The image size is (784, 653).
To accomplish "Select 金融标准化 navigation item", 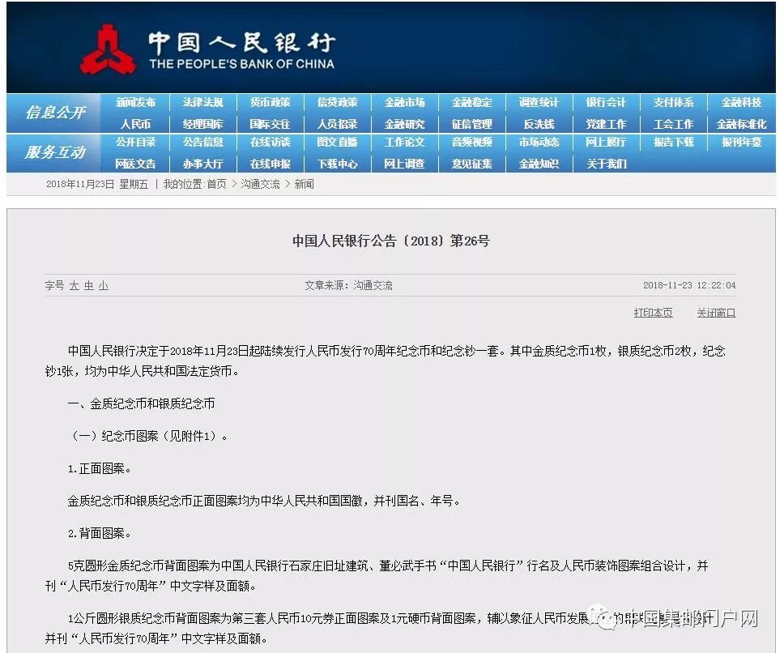I will [741, 124].
